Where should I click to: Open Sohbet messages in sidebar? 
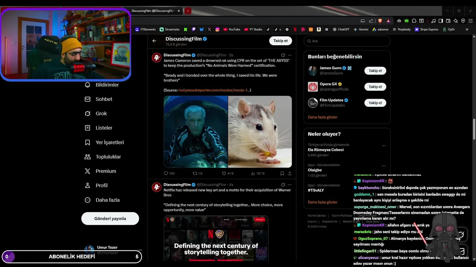(99, 99)
